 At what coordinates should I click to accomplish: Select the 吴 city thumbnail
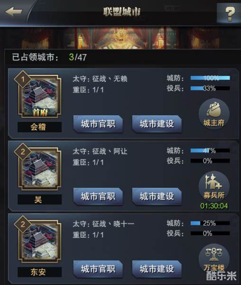[40, 169]
